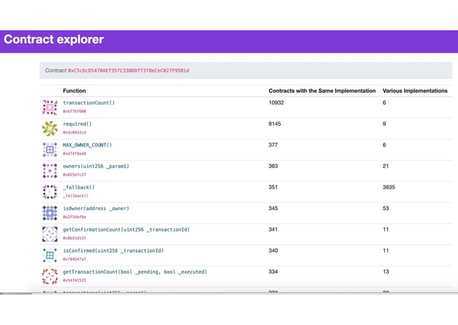The image size is (458, 325).
Task: Select selector hash 0x784547a7
Action: click(74, 259)
